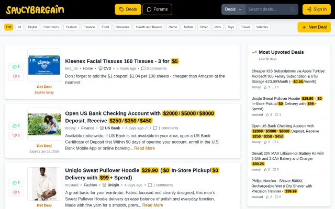Click the US Bank store link

pyautogui.click(x=110, y=128)
